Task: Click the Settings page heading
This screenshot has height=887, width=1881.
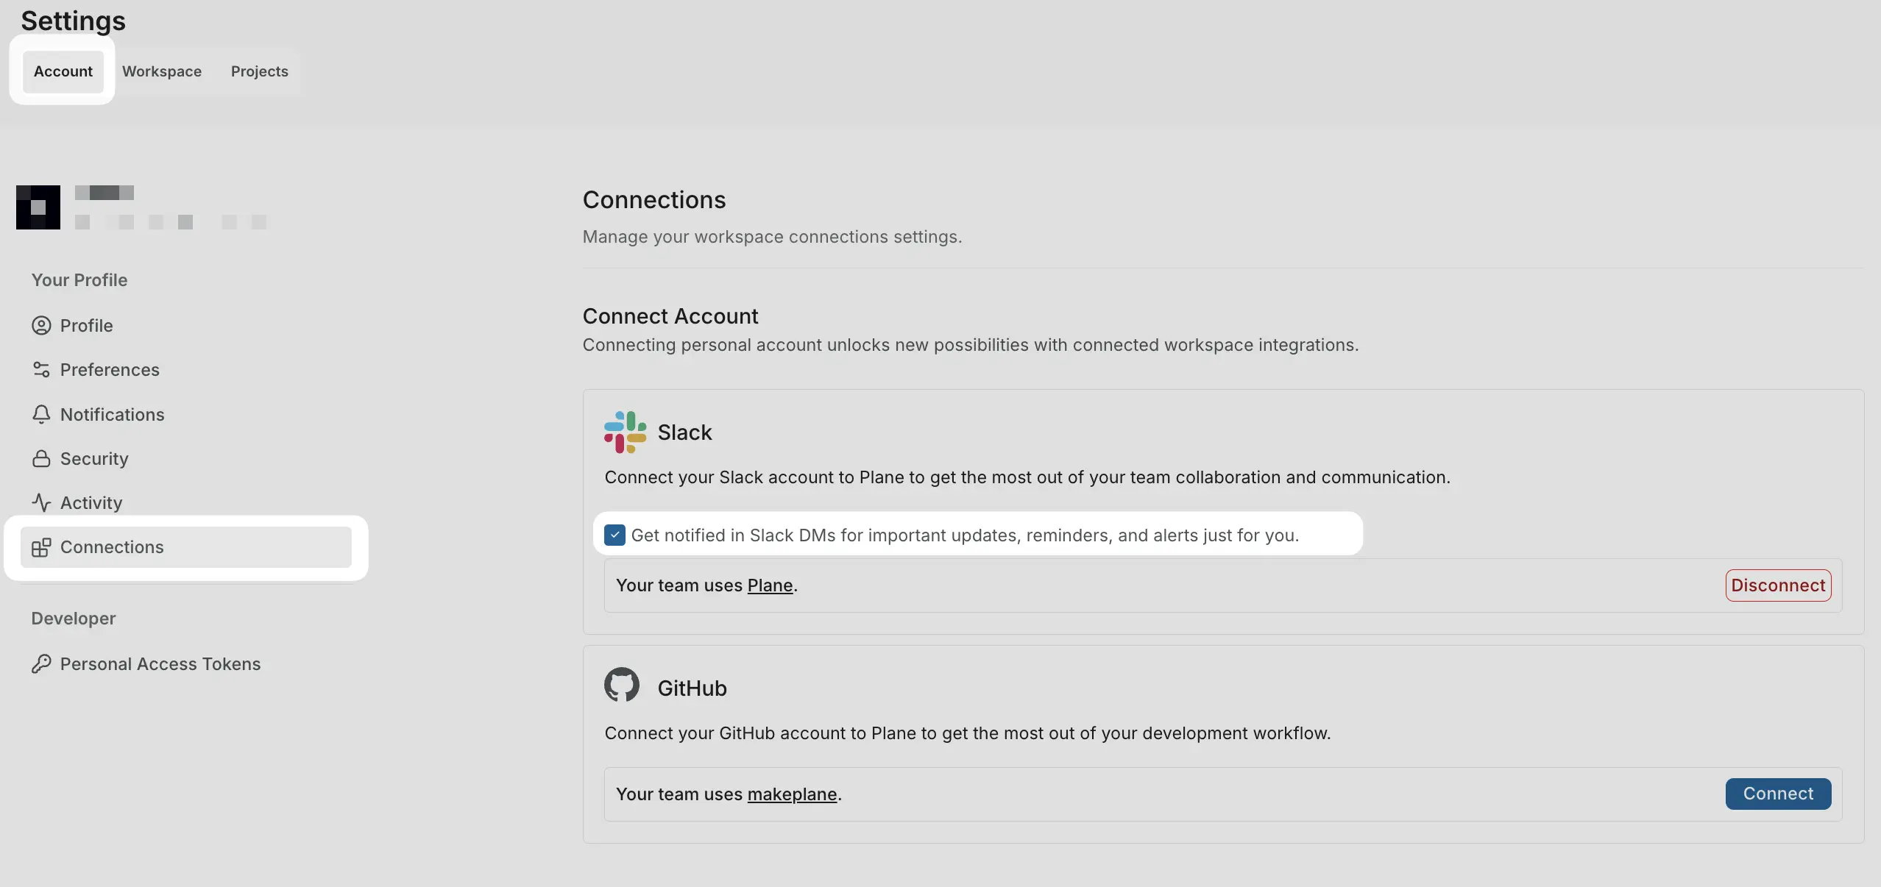Action: pyautogui.click(x=73, y=21)
